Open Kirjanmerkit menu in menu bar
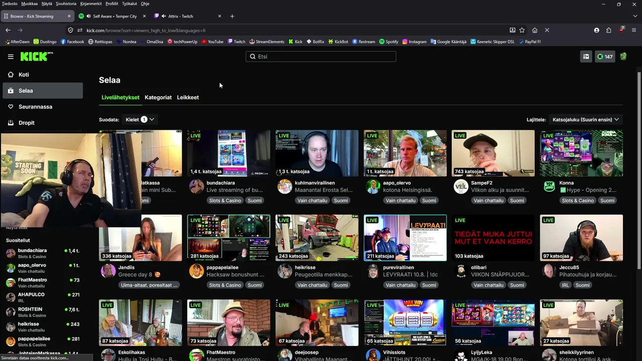The width and height of the screenshot is (642, 361). coord(91,4)
